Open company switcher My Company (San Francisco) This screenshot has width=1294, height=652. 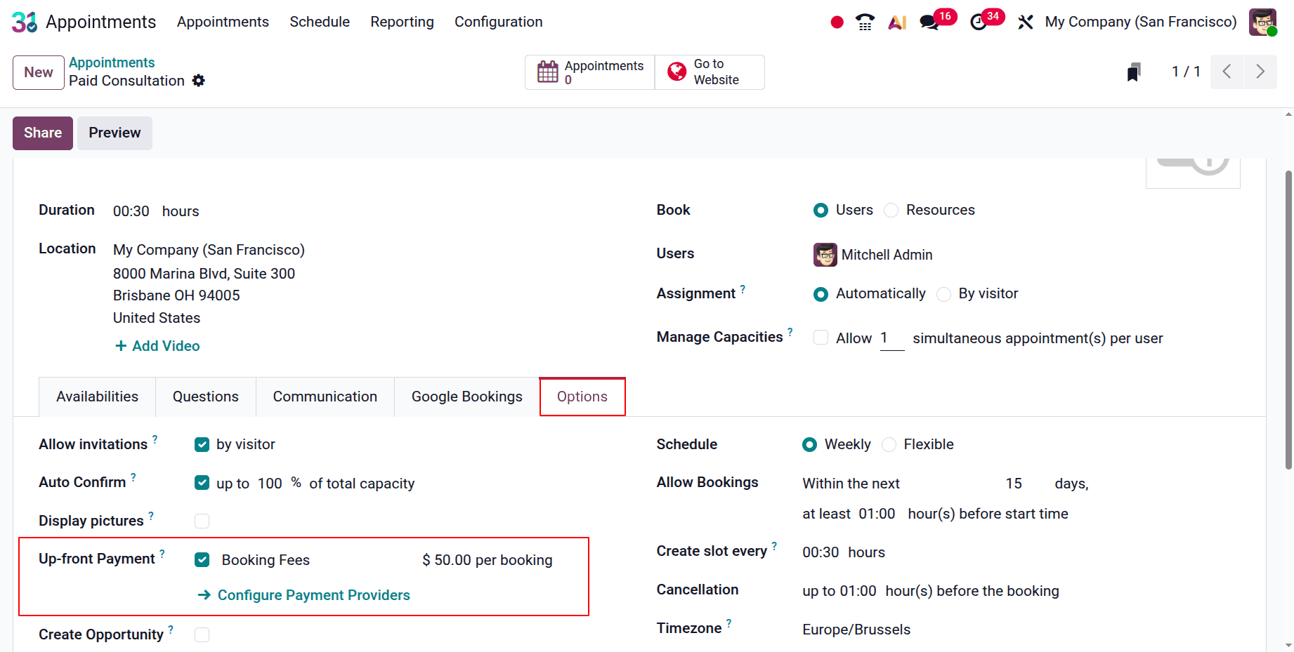click(1141, 22)
